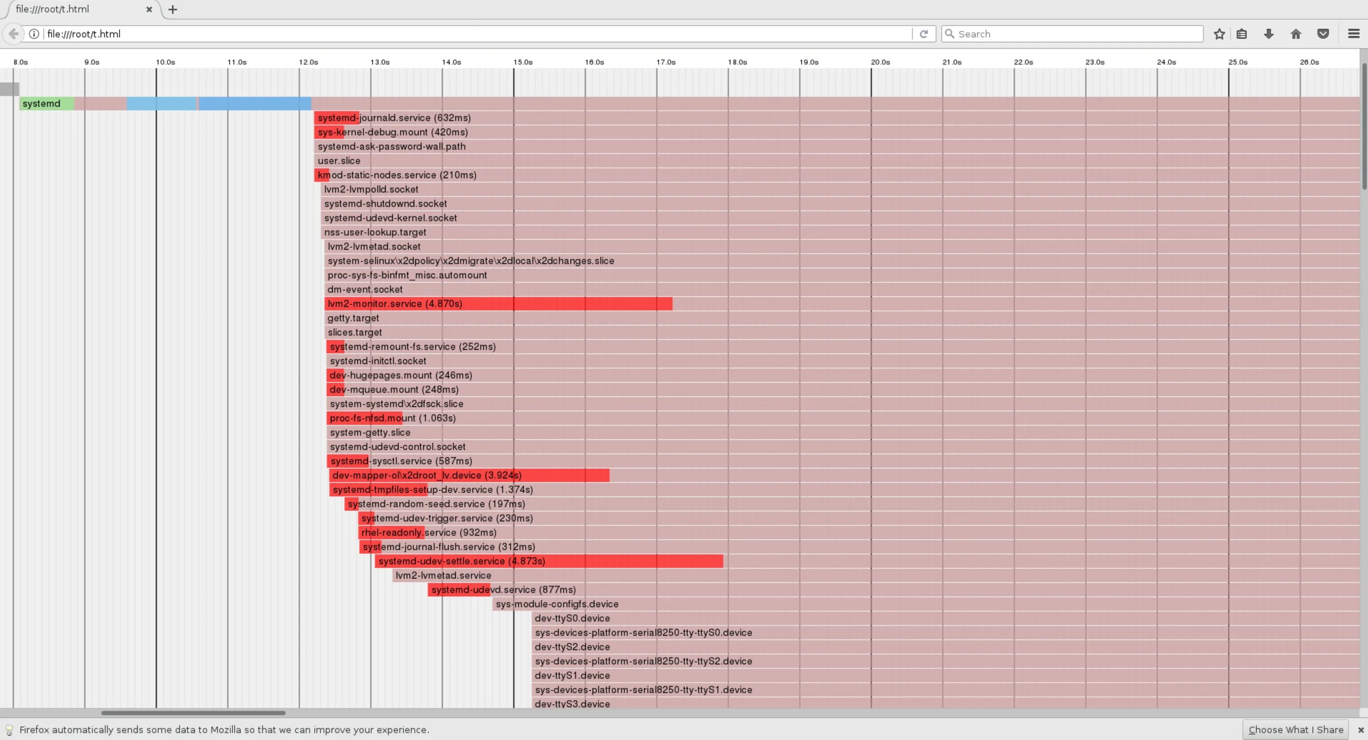Open the hamburger menu
This screenshot has width=1368, height=740.
click(1353, 34)
